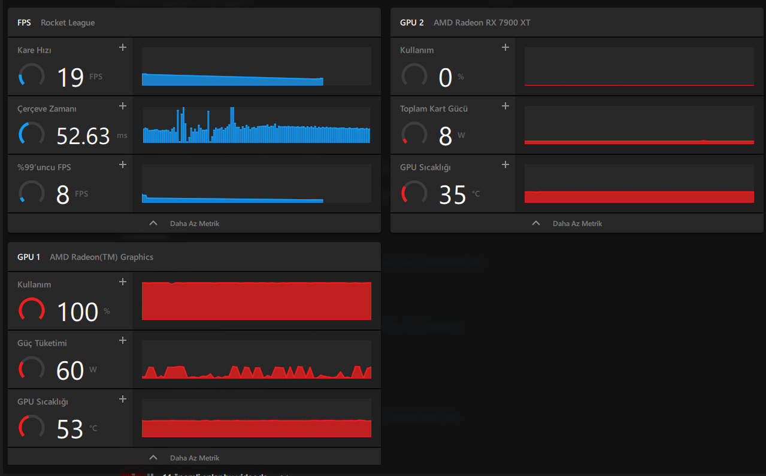Collapse GPU 2 panel with Daha Az Metrik chevron
Viewport: 766px width, 476px height.
point(536,223)
